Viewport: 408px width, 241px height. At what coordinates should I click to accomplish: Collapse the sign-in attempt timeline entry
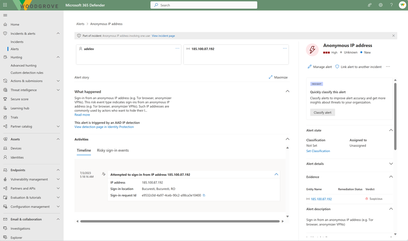(x=276, y=174)
